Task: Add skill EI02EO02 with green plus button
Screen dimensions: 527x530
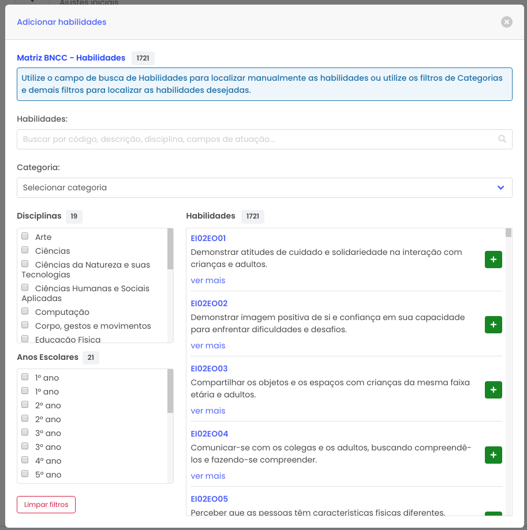Action: [x=493, y=325]
